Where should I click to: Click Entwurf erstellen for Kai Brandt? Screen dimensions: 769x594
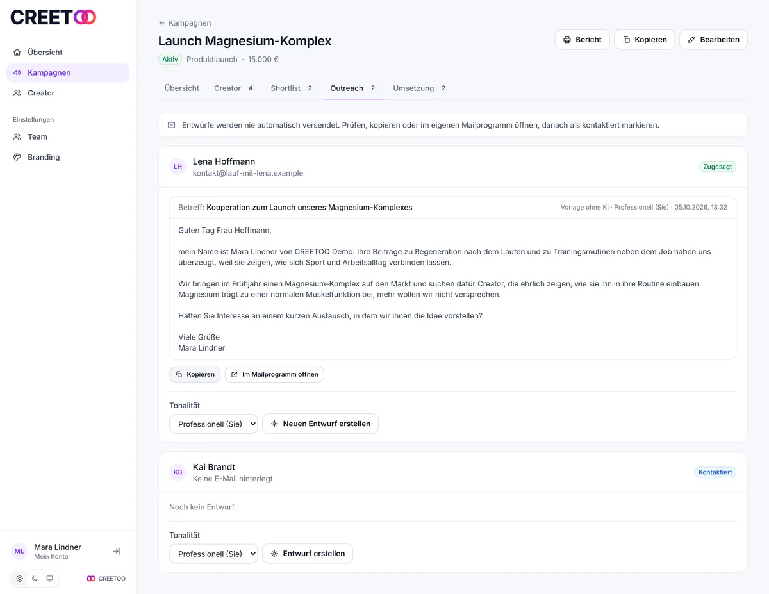tap(308, 554)
